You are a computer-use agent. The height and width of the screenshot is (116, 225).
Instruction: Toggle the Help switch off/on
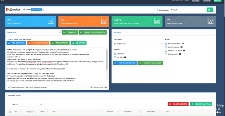[219, 112]
